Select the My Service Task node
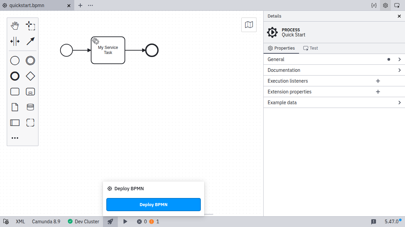Viewport: 405px width, 227px height. click(108, 50)
